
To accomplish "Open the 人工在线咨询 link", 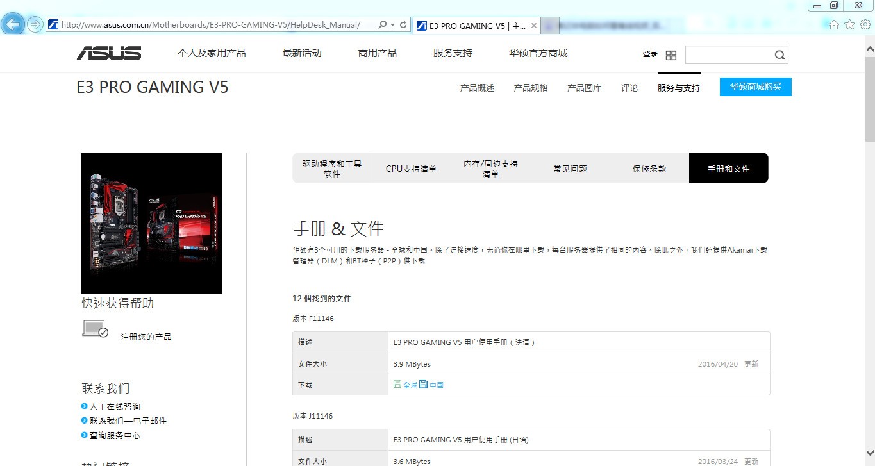I will [x=115, y=407].
